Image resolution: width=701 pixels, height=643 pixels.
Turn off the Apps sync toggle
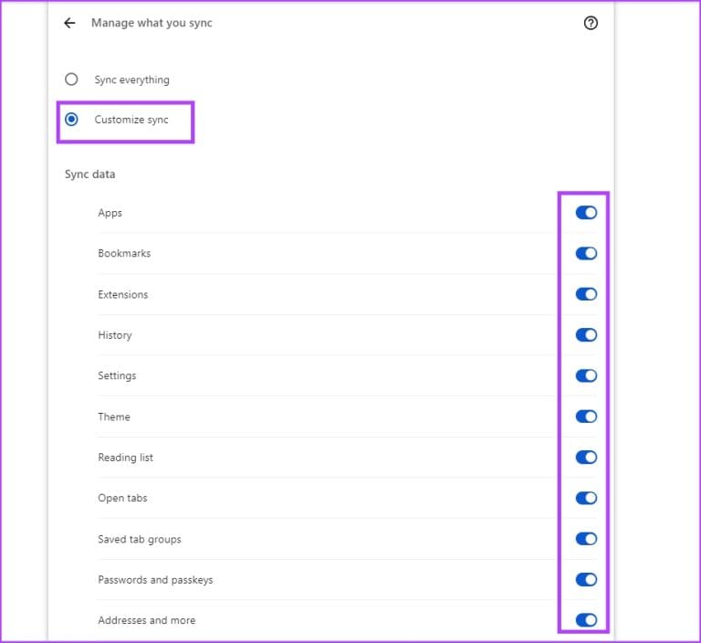click(586, 213)
